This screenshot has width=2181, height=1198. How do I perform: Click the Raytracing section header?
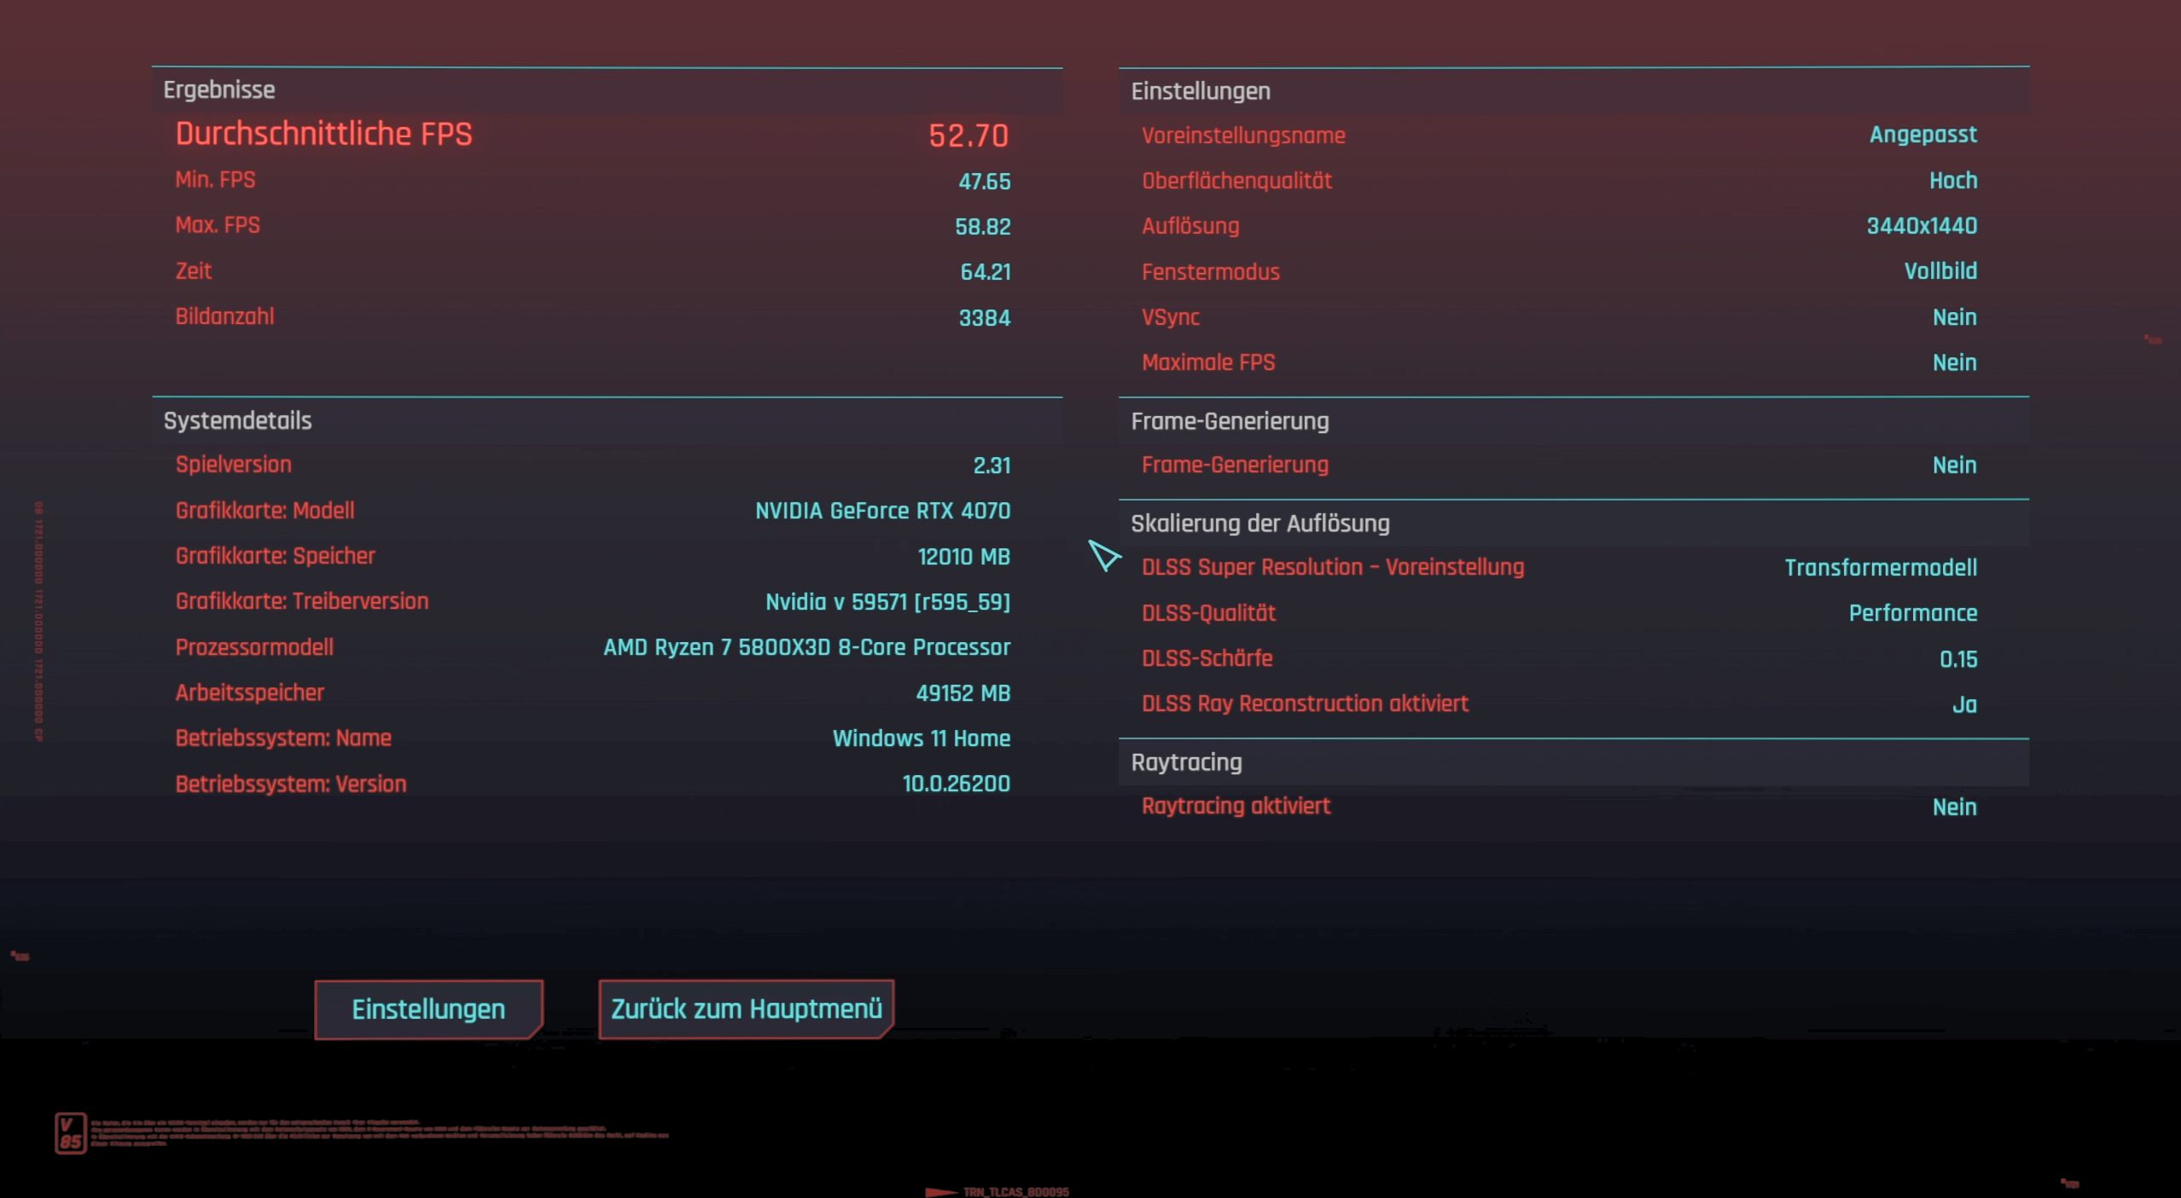[x=1186, y=762]
